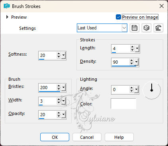
Task: Close the Brush Strokes dialog
Action: point(162,6)
